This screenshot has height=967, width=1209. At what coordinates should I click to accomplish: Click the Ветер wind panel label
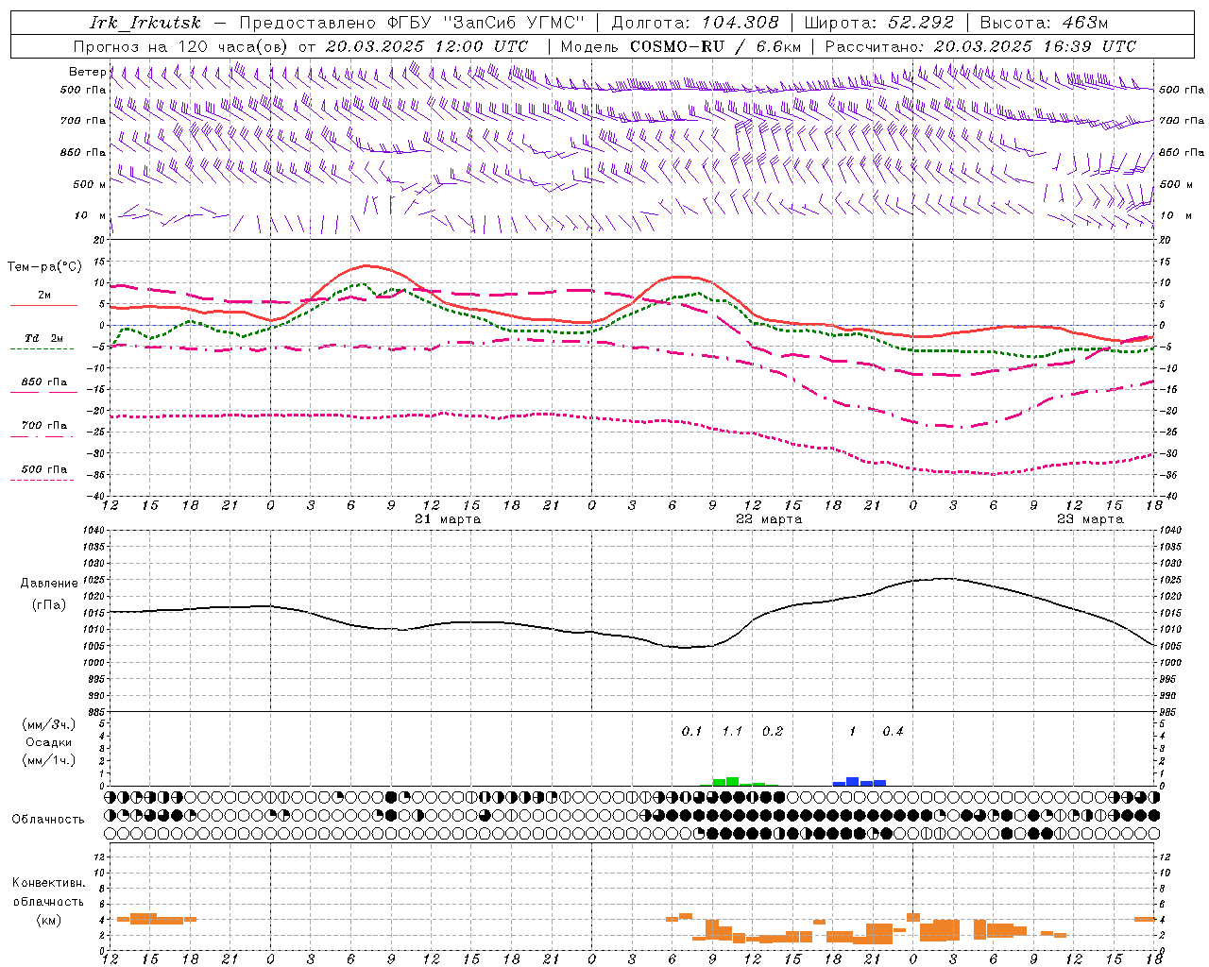click(87, 72)
